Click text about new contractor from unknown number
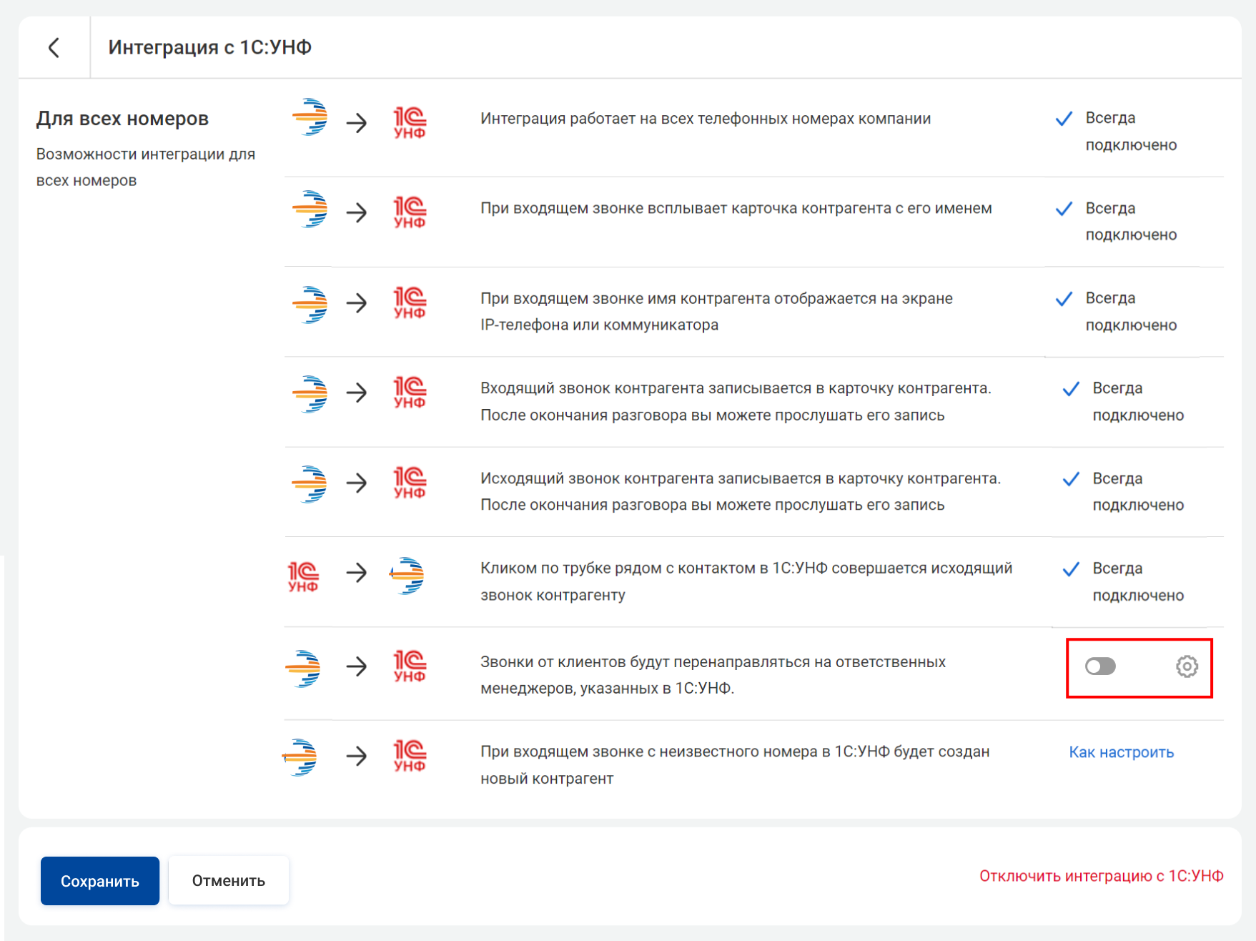Viewport: 1256px width, 941px height. pyautogui.click(x=735, y=765)
